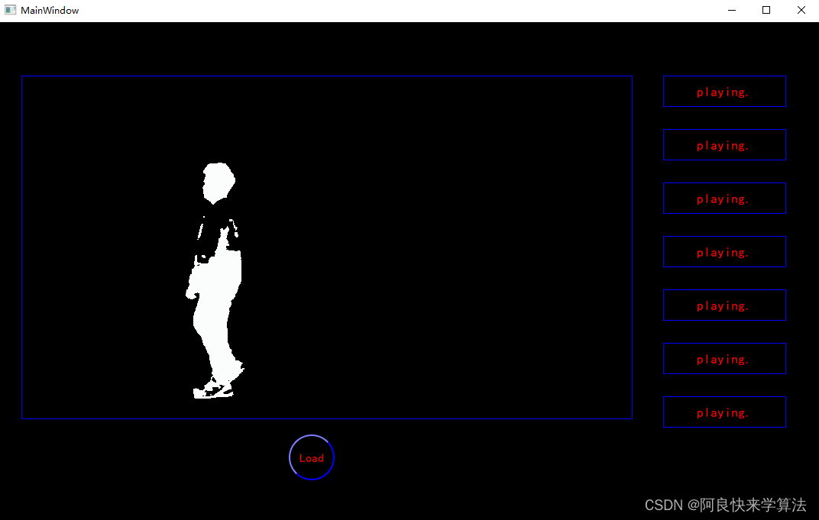
Task: Click the second playing button
Action: tap(724, 145)
